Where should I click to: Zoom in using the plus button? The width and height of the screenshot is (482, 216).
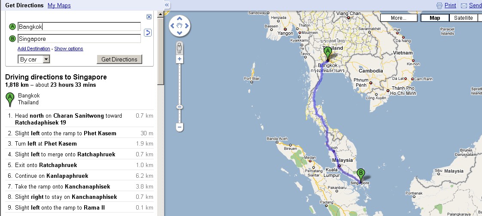[x=180, y=59]
